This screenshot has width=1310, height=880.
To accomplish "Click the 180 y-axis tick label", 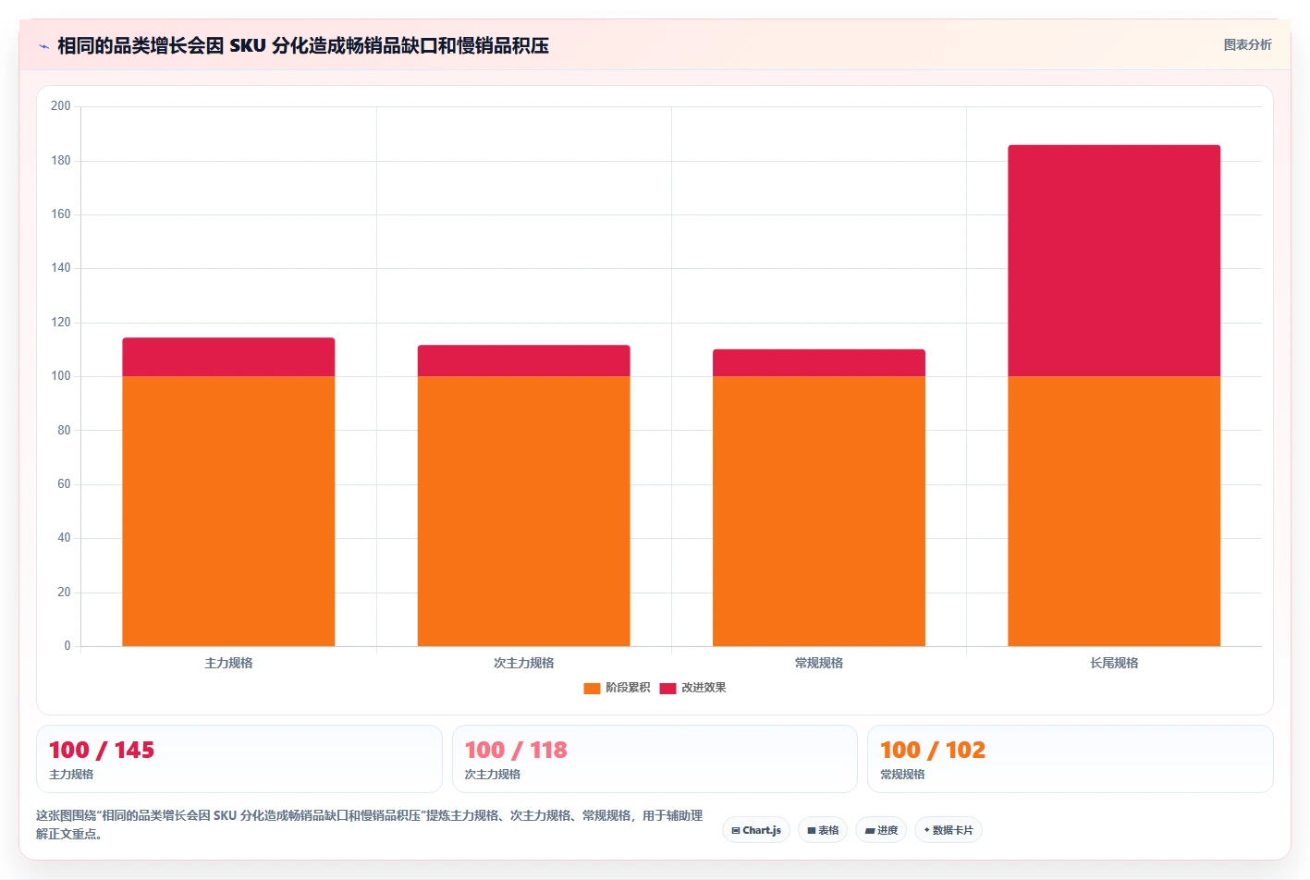I will point(61,161).
